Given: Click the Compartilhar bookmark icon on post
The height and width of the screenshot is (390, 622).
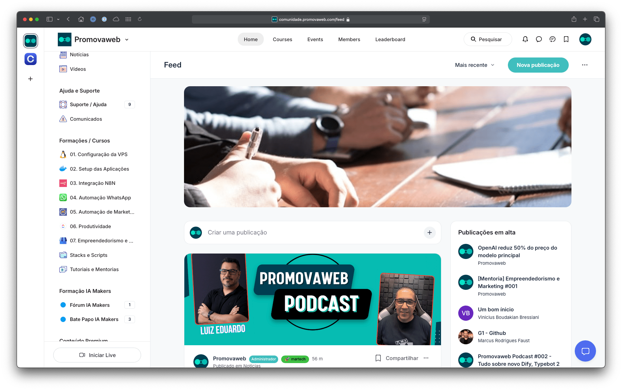Looking at the screenshot, I should pyautogui.click(x=377, y=359).
